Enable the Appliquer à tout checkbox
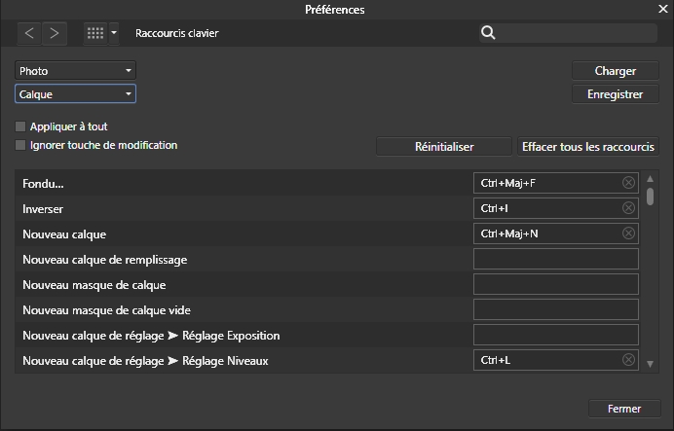The height and width of the screenshot is (431, 674). click(x=20, y=126)
